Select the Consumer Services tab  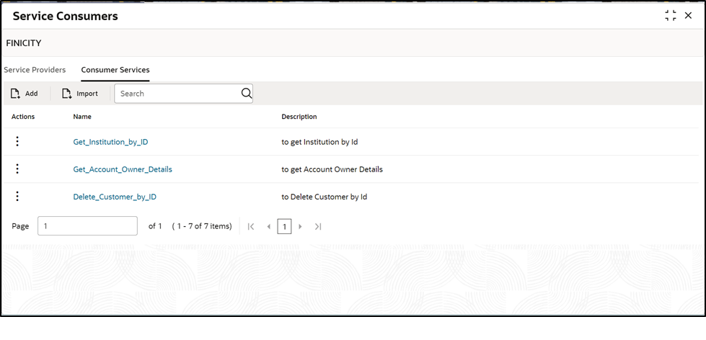pyautogui.click(x=115, y=70)
